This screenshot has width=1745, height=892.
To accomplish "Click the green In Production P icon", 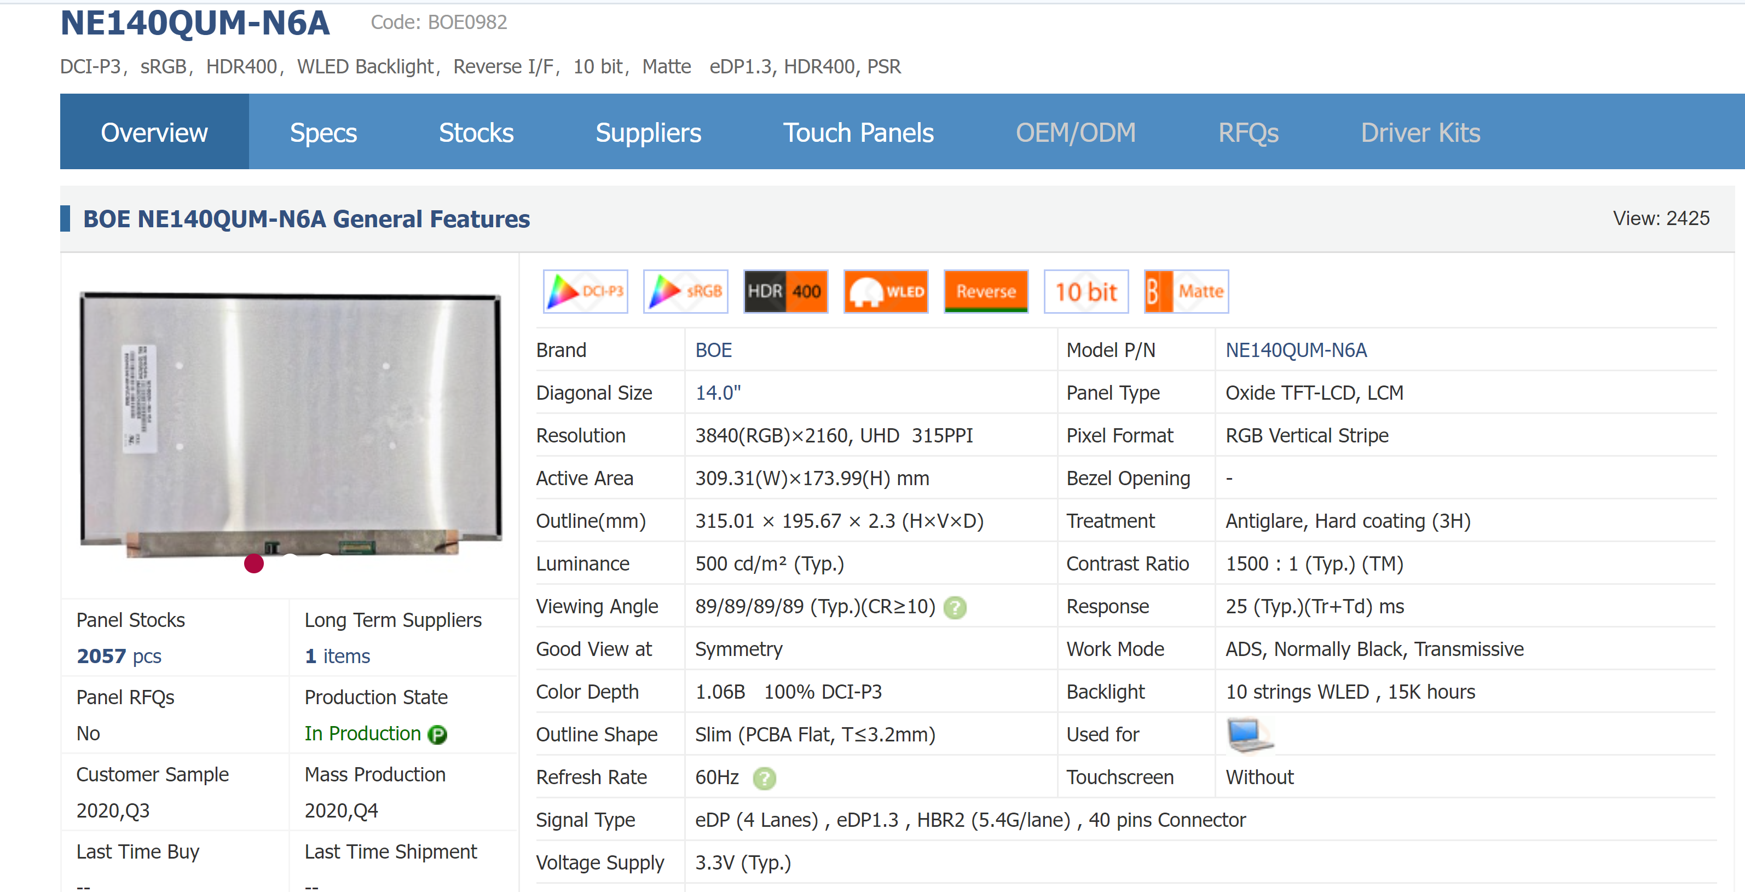I will pyautogui.click(x=437, y=735).
